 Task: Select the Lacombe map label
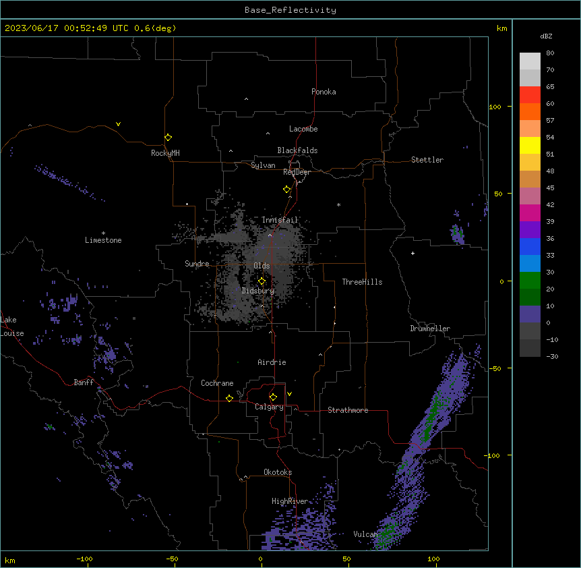point(303,129)
